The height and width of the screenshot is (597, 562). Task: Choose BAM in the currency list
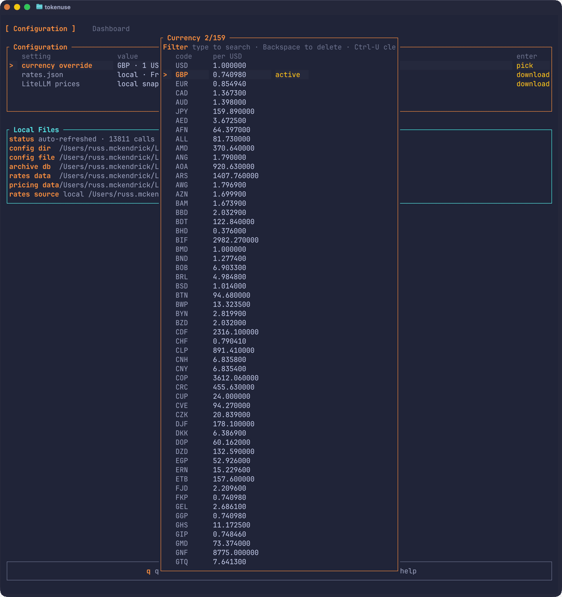click(280, 203)
